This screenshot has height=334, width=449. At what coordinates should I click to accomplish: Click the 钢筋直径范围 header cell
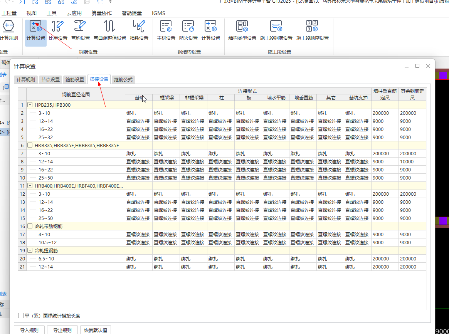click(76, 94)
